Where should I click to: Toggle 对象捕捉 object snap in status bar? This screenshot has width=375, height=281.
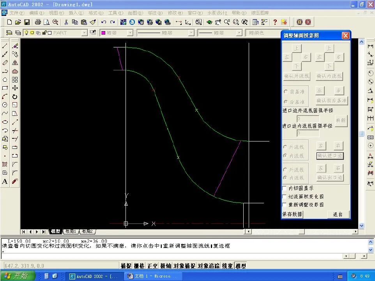pyautogui.click(x=184, y=266)
